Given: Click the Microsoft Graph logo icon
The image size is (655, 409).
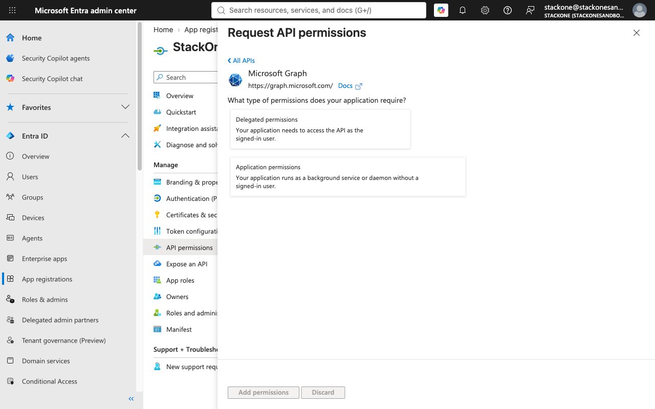Looking at the screenshot, I should point(235,80).
